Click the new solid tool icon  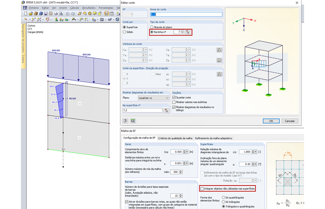(x=109, y=19)
